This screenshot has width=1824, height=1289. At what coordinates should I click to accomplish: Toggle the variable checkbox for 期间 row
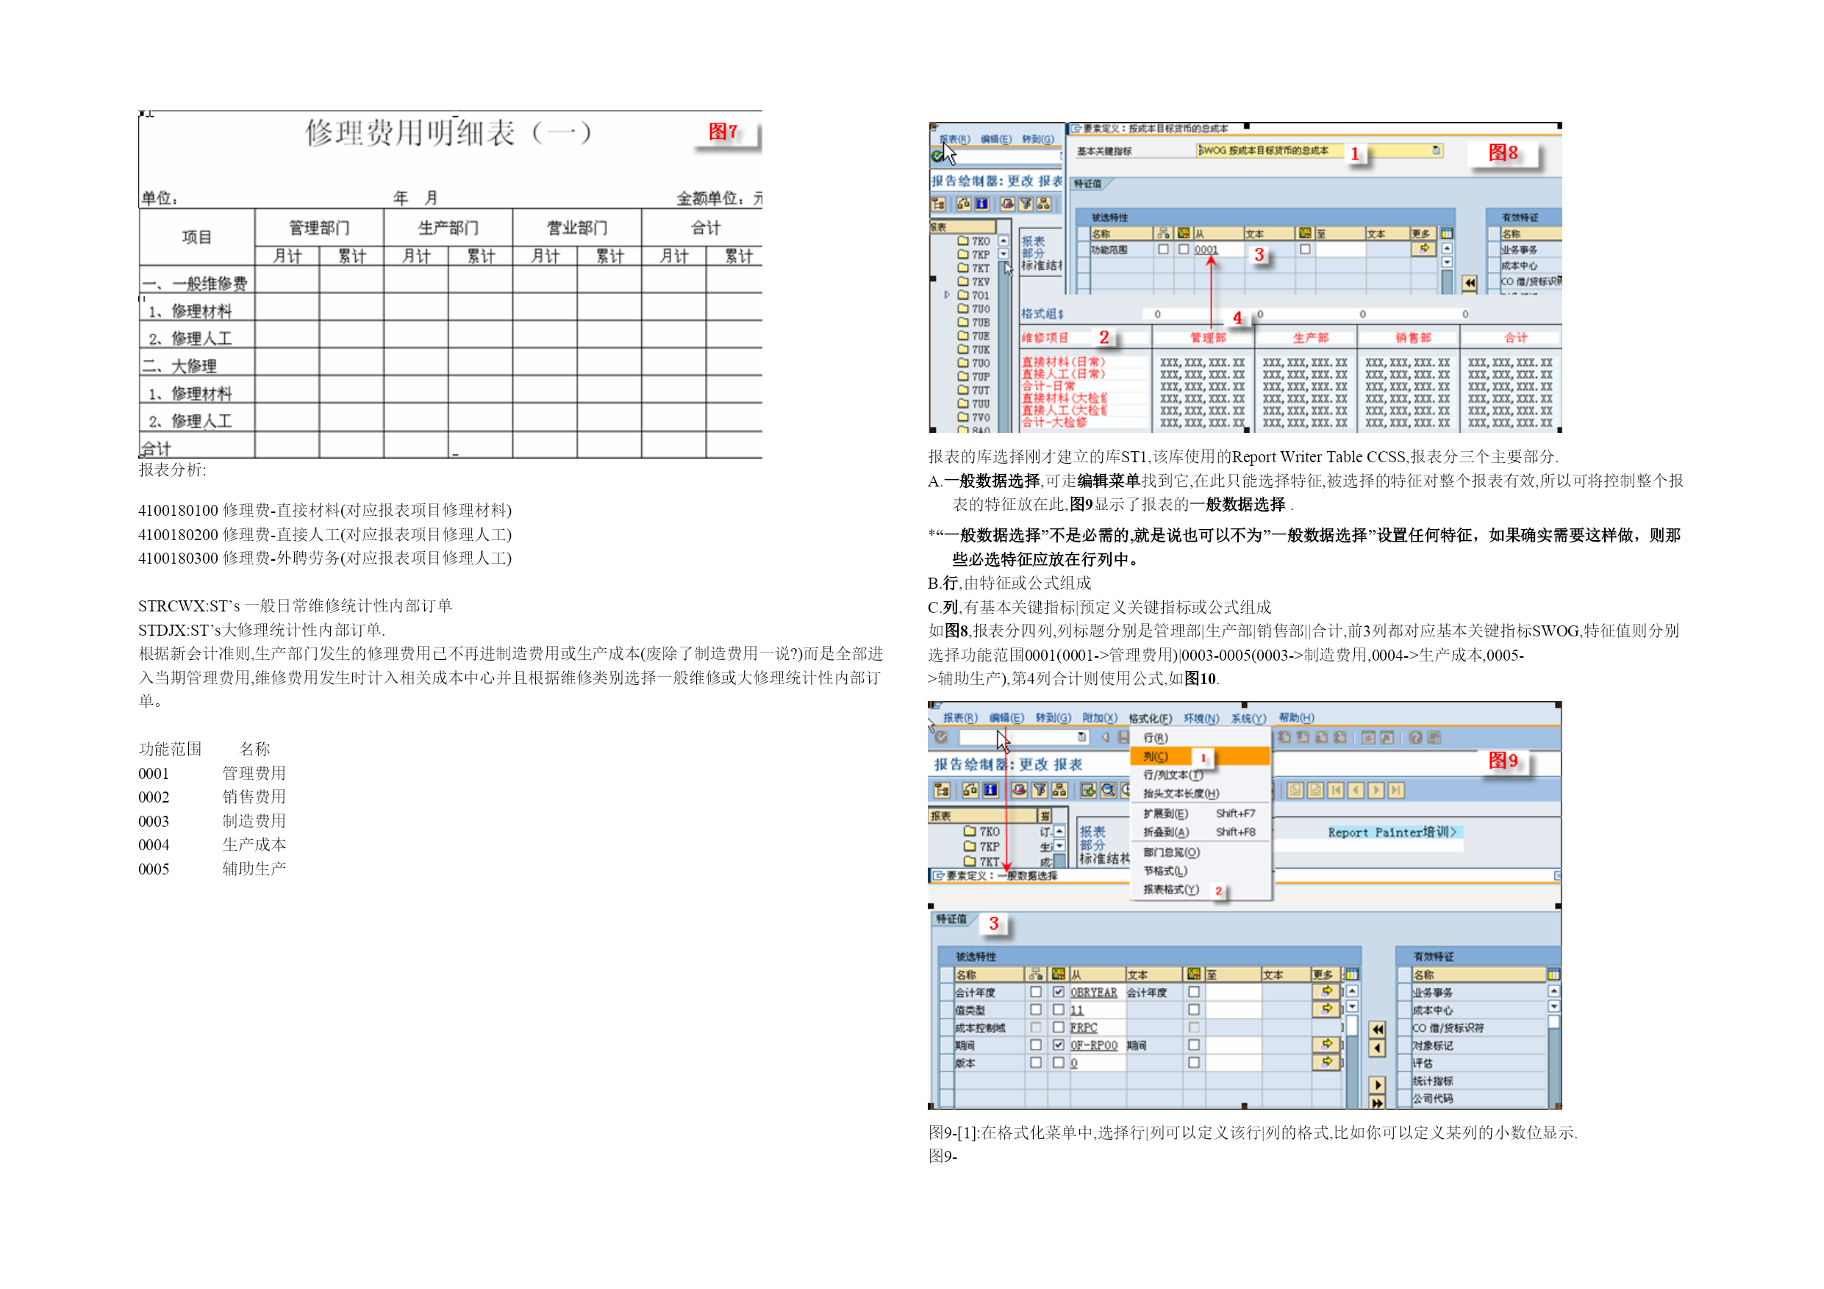1058,1045
